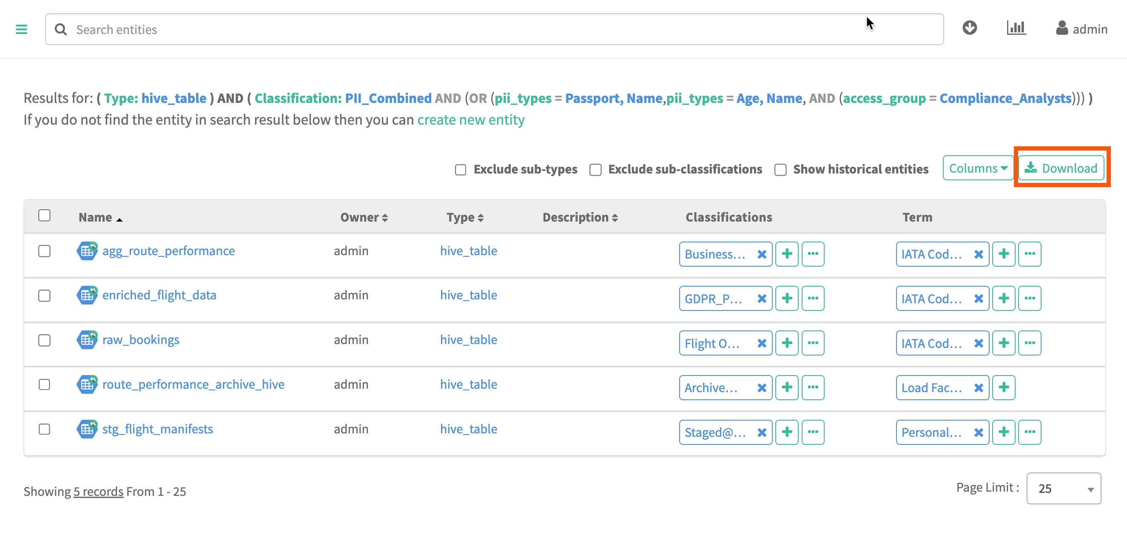Add term to stg_flight_manifests row

(x=1004, y=432)
